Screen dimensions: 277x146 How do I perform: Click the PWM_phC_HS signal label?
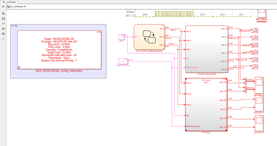coord(241,60)
